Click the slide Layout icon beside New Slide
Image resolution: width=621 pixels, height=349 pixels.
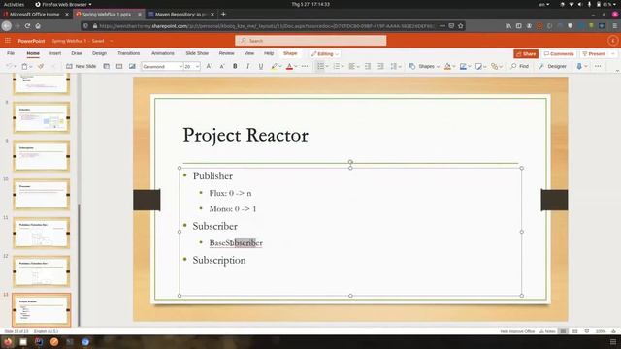click(x=106, y=67)
